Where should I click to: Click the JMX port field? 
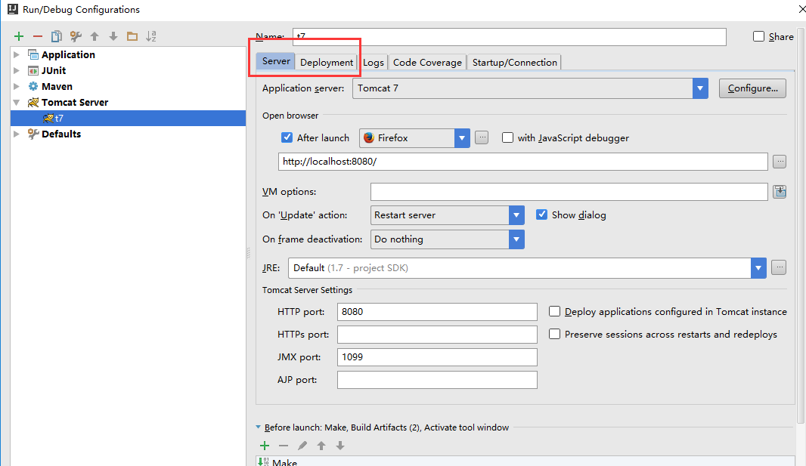tap(438, 357)
